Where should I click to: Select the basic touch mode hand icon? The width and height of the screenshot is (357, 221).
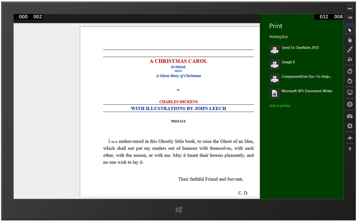click(350, 40)
